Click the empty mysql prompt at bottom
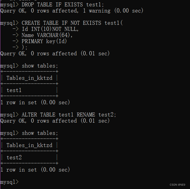 coord(9,182)
